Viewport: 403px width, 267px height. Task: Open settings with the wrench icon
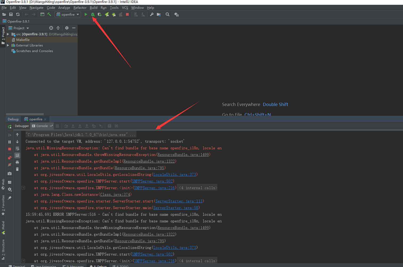click(x=152, y=14)
